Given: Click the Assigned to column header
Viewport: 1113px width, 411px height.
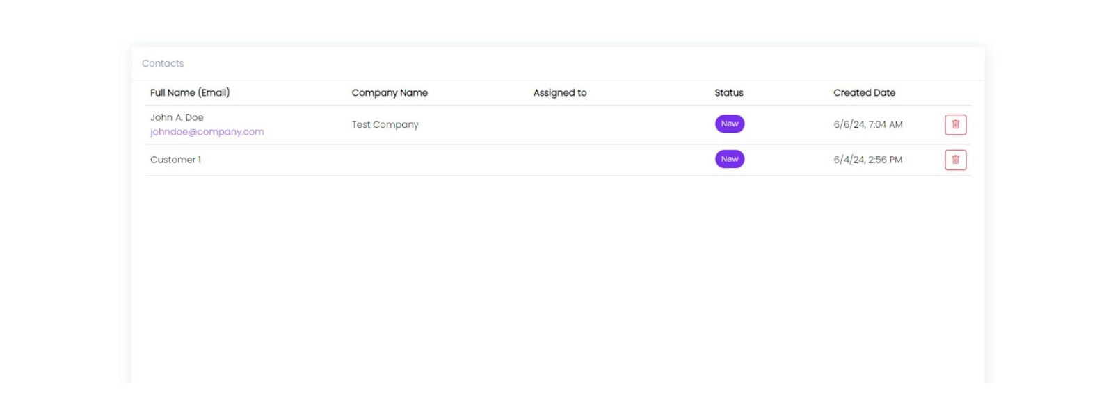Looking at the screenshot, I should click(560, 92).
